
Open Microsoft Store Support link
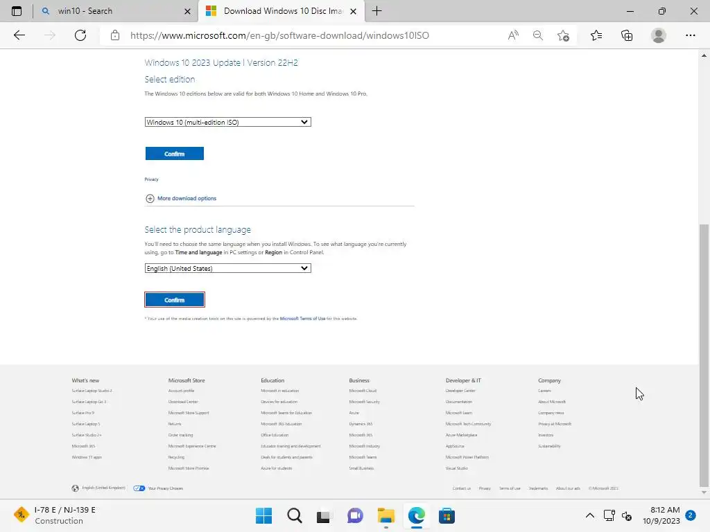pyautogui.click(x=189, y=413)
